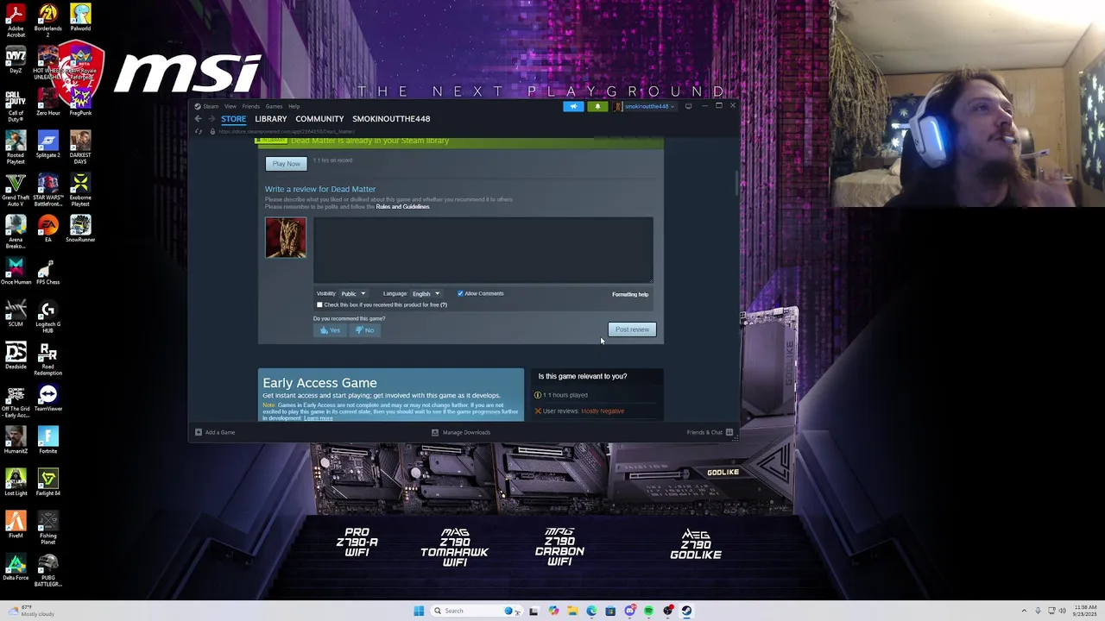This screenshot has height=621, width=1105.
Task: Switch to the COMMUNITY tab
Action: pos(319,119)
